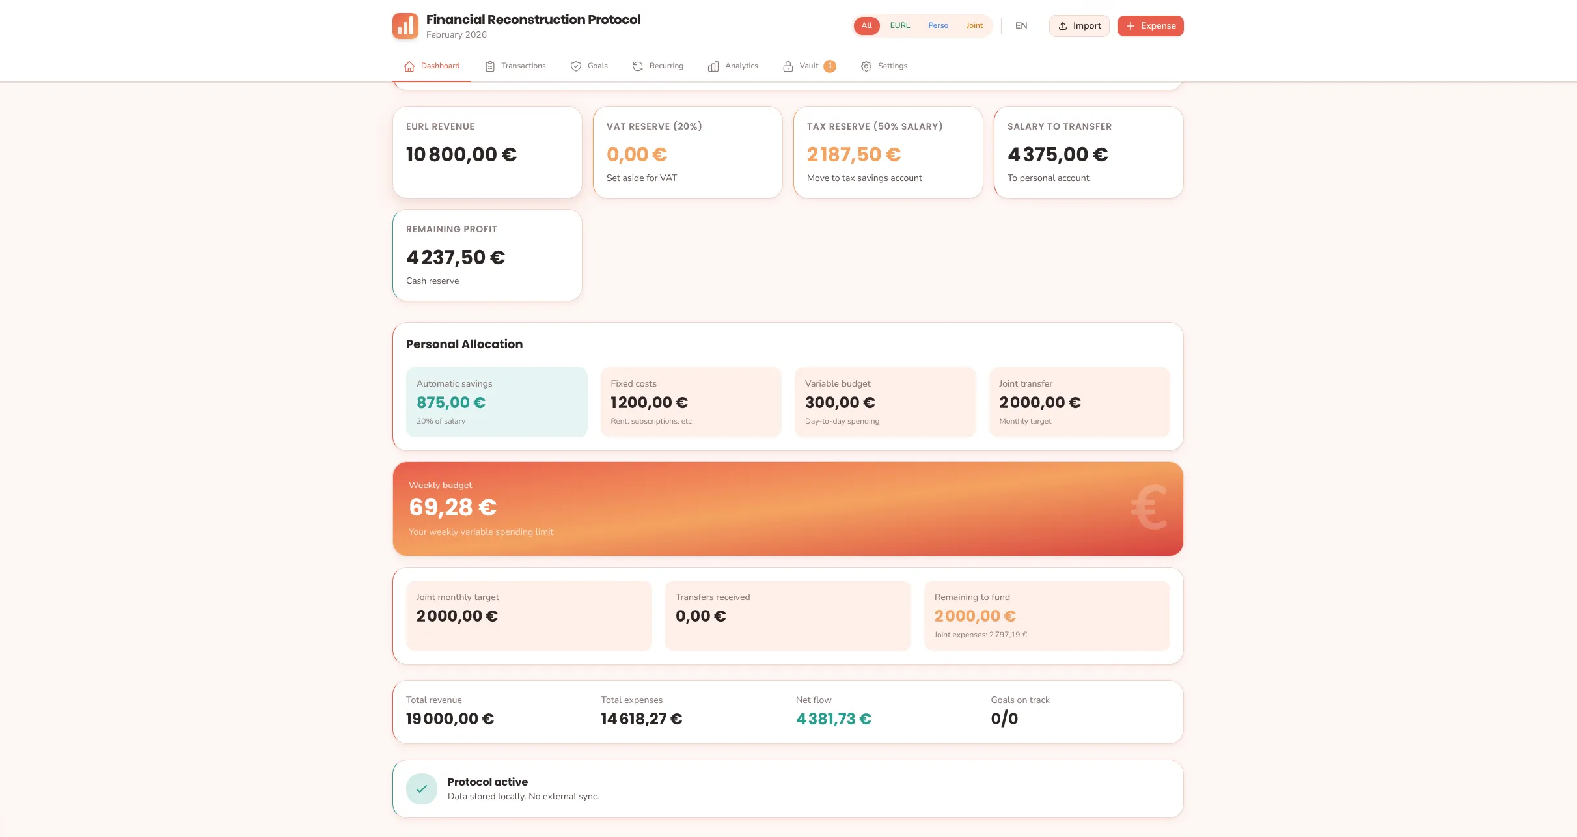Open Transactions via its clipboard icon
This screenshot has height=837, width=1577.
tap(489, 66)
